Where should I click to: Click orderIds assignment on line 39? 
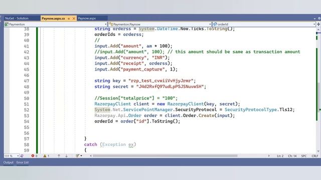pyautogui.click(x=119, y=34)
